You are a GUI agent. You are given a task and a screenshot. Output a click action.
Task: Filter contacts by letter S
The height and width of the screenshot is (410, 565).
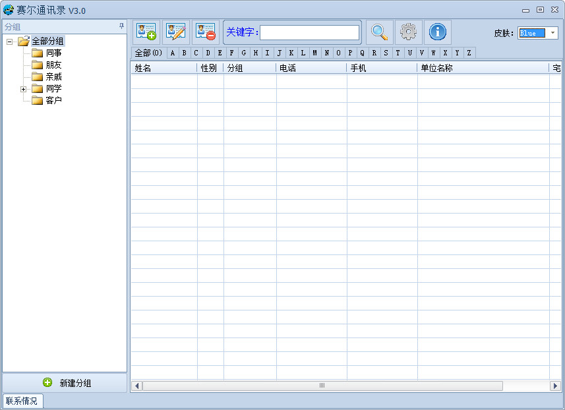coord(386,53)
